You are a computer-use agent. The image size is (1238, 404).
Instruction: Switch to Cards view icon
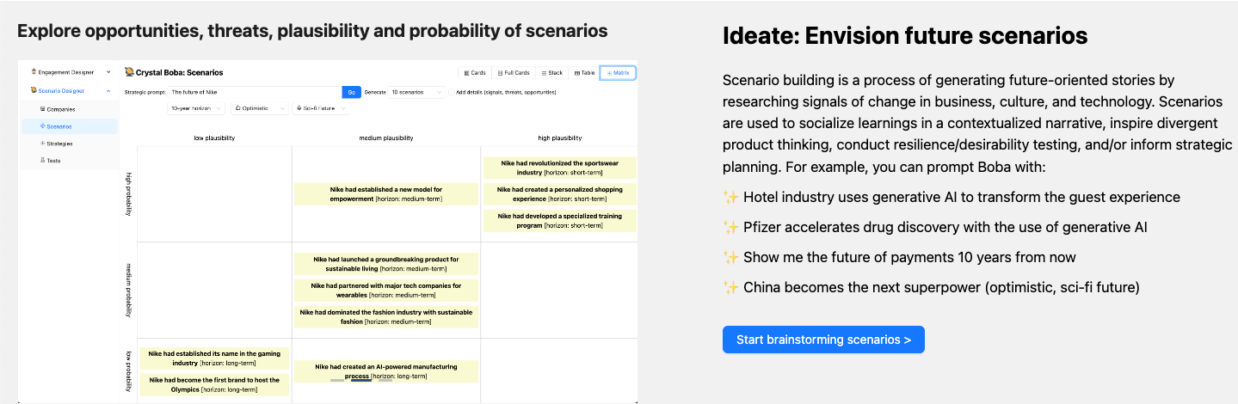click(x=466, y=73)
